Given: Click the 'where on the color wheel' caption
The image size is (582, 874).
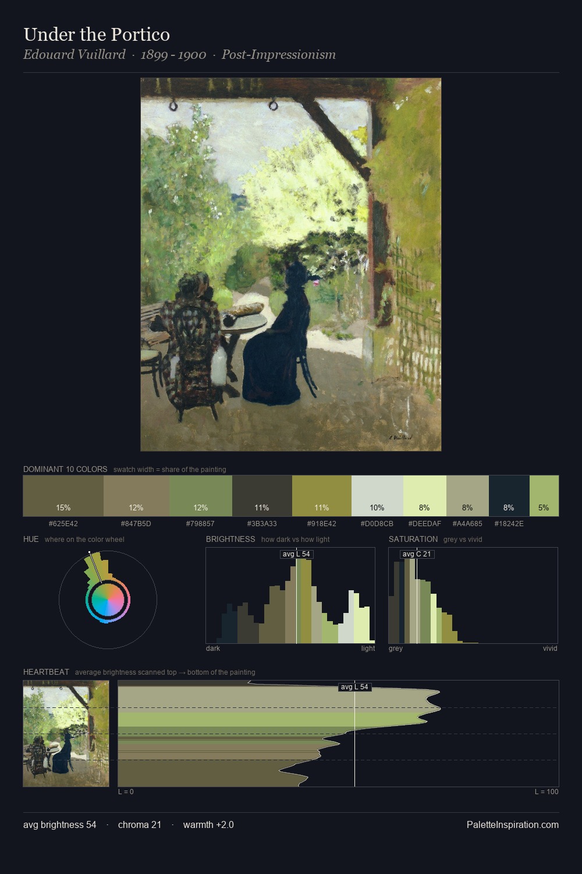Looking at the screenshot, I should click(x=84, y=540).
